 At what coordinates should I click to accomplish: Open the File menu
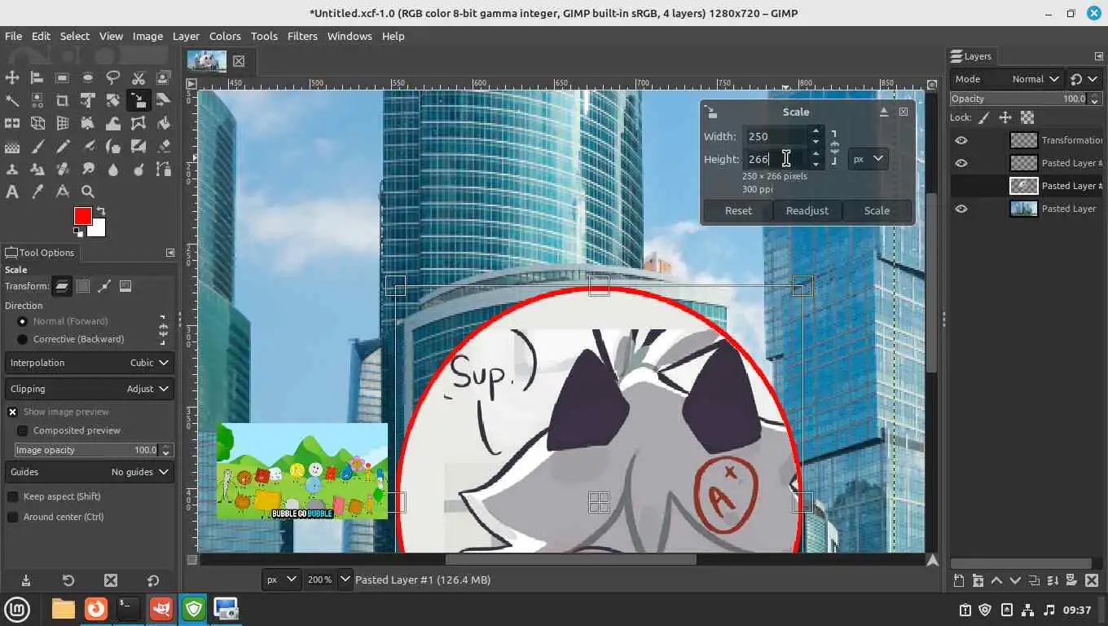(13, 36)
